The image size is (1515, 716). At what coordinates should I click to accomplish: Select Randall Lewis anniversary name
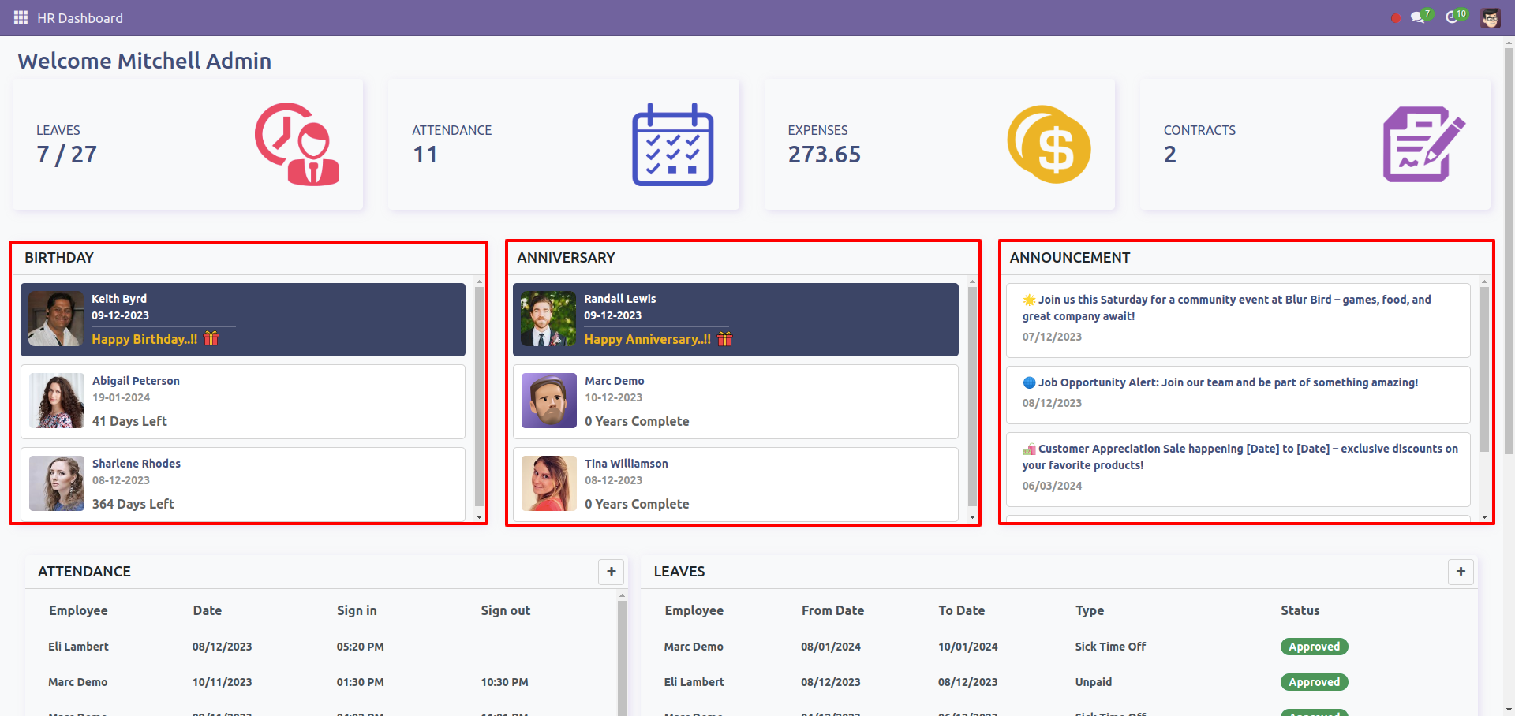620,299
